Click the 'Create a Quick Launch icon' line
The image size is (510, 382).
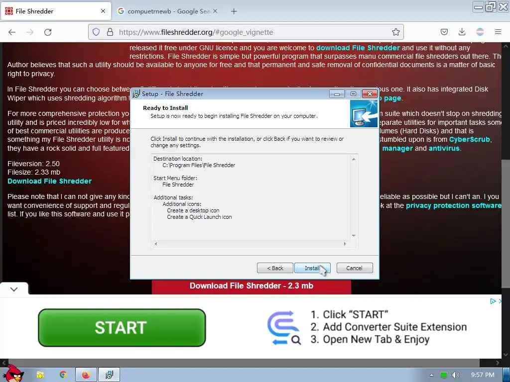(199, 217)
